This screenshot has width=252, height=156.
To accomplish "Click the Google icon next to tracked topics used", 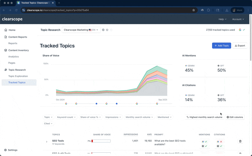I will pos(240,30).
